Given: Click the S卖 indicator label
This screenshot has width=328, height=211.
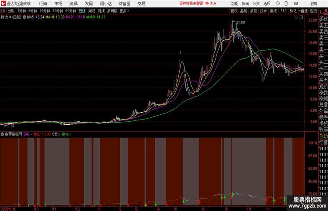Looking at the screenshot, I should point(56,134).
